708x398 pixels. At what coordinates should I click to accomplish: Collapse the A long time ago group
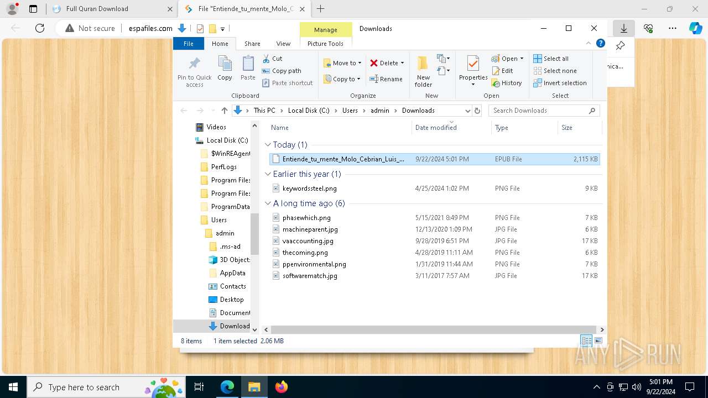[x=268, y=203]
